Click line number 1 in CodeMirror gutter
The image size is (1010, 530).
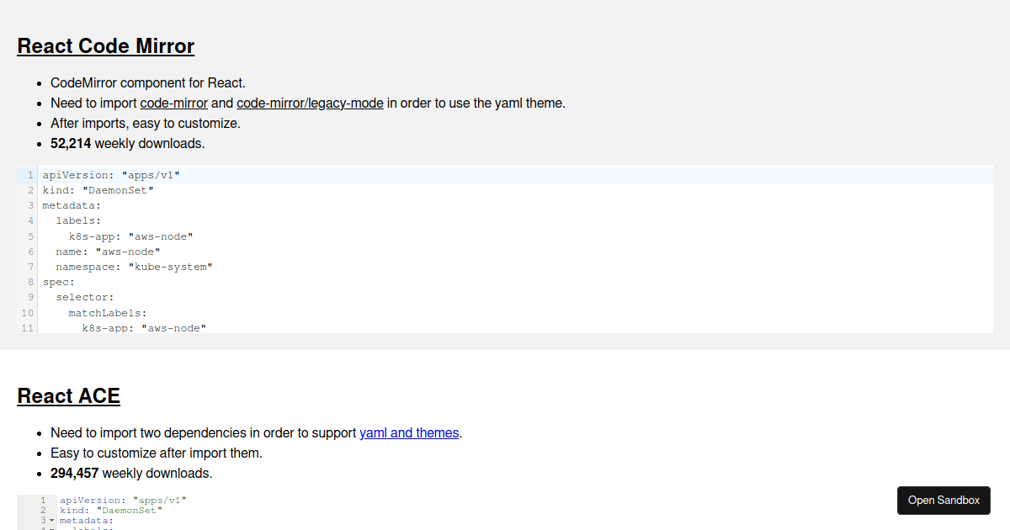click(x=29, y=176)
